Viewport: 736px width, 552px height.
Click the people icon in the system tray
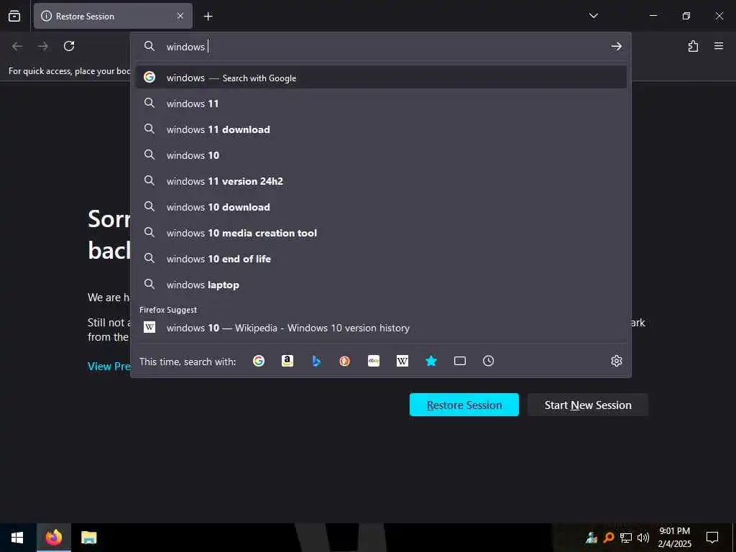(592, 538)
